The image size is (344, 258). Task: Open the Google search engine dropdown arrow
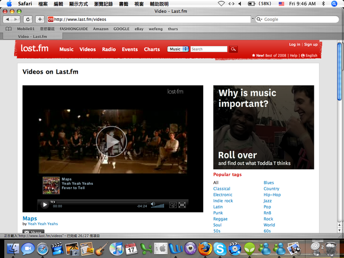pos(259,19)
